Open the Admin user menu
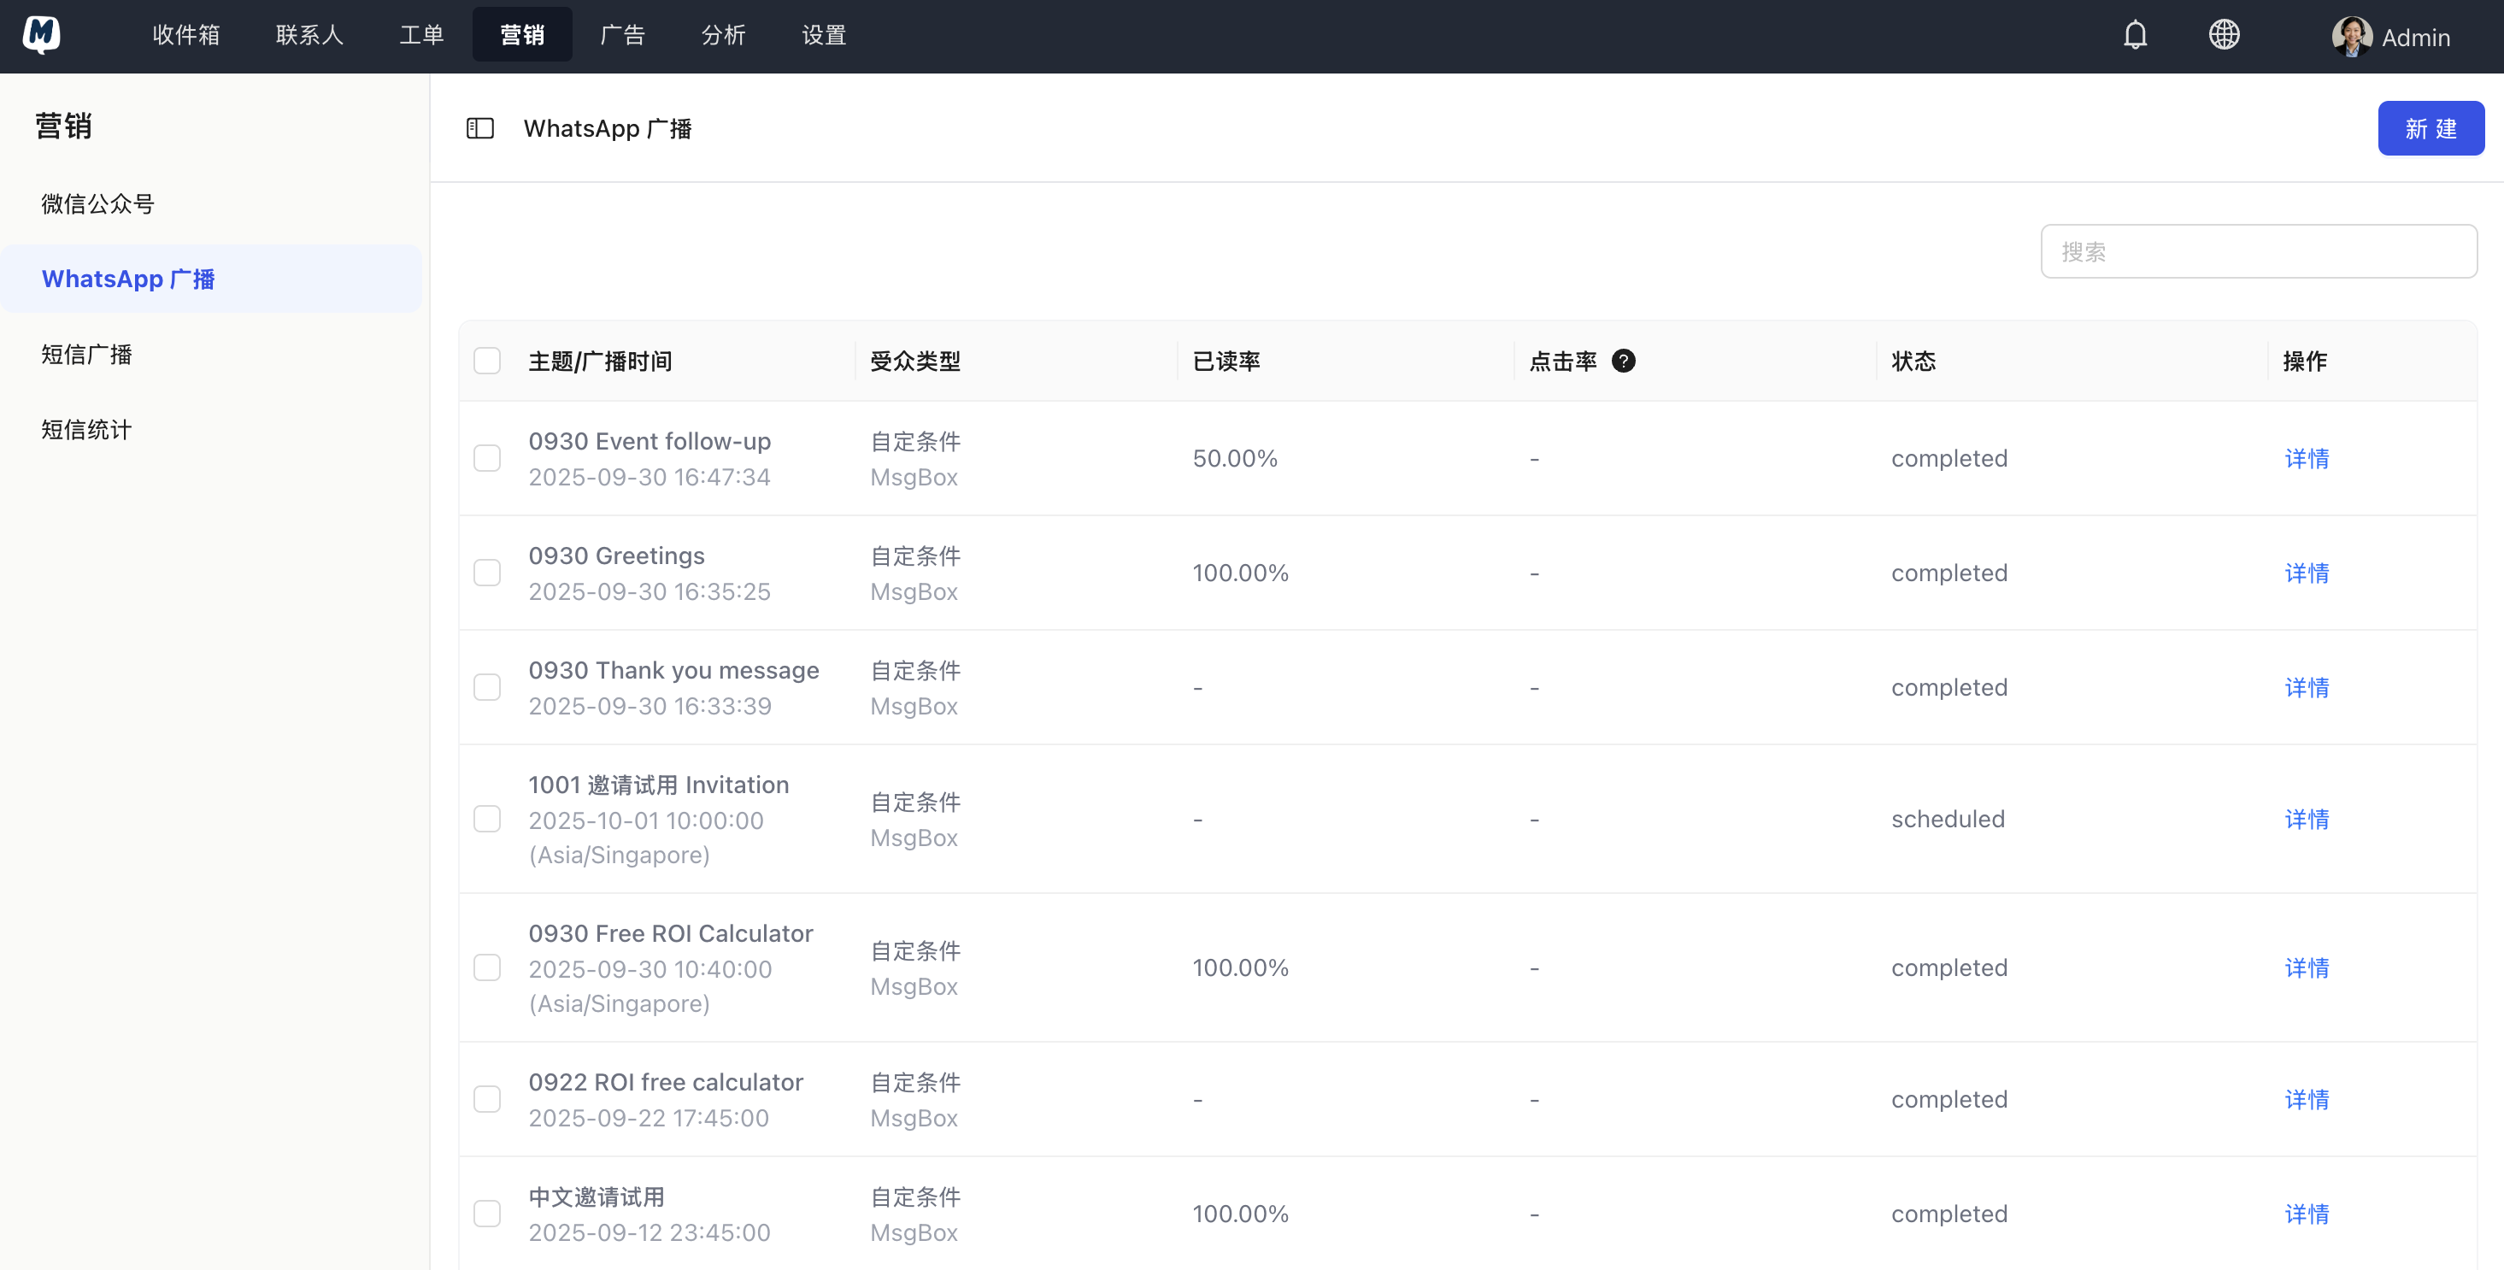 point(2414,37)
